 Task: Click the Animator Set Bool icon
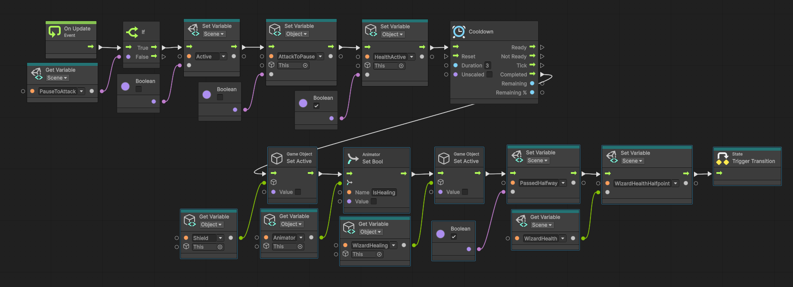point(353,158)
